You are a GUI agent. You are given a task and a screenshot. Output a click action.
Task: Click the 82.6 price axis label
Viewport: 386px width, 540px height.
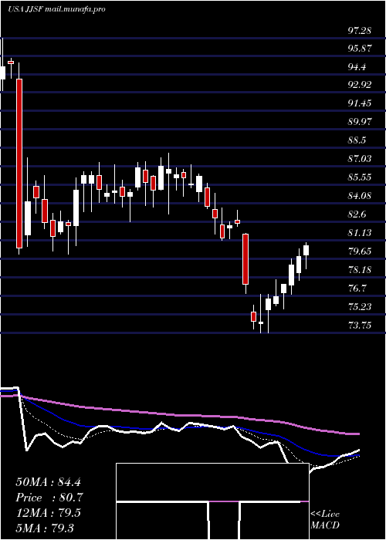click(357, 214)
